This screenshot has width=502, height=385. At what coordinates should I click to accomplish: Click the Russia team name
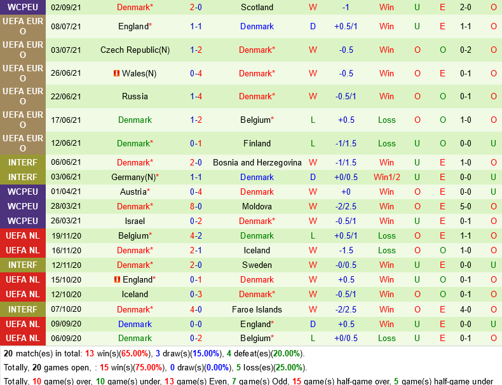(135, 97)
